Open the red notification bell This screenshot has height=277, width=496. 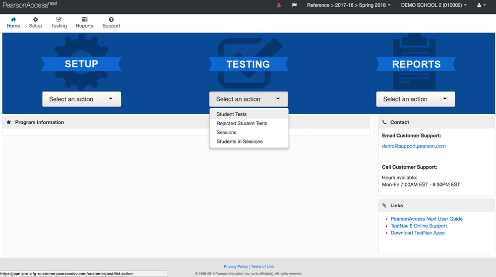pos(279,5)
